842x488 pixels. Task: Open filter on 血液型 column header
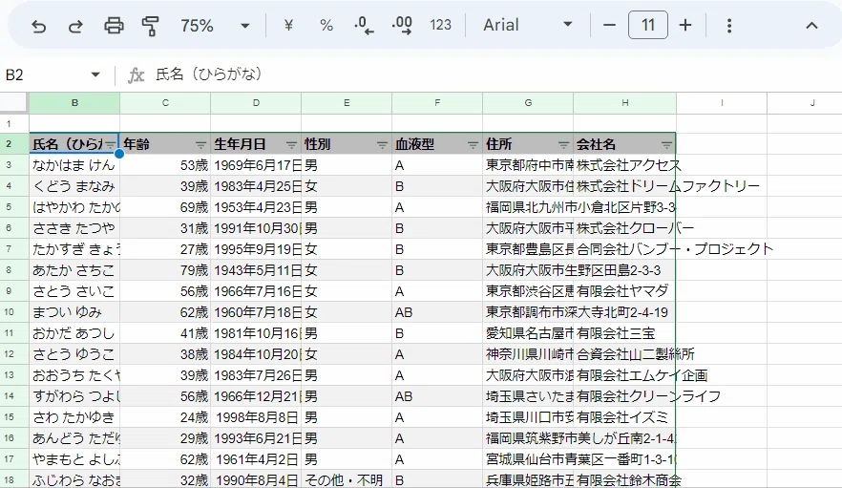473,144
